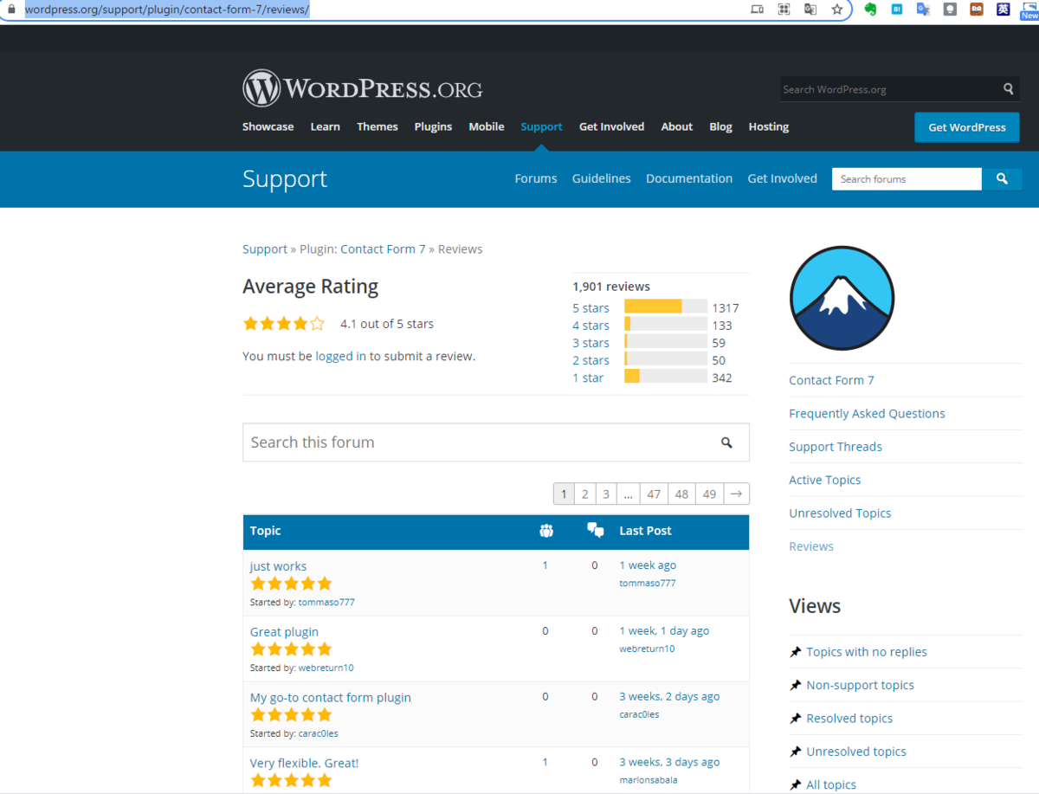Open the Support menu item in top nav
The width and height of the screenshot is (1039, 794).
(x=541, y=126)
